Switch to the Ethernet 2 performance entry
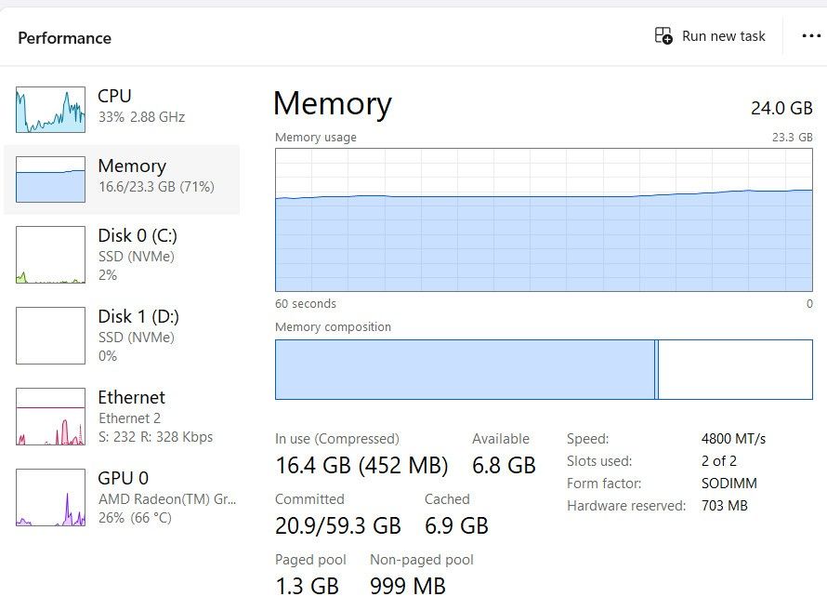Image resolution: width=827 pixels, height=610 pixels. (122, 417)
